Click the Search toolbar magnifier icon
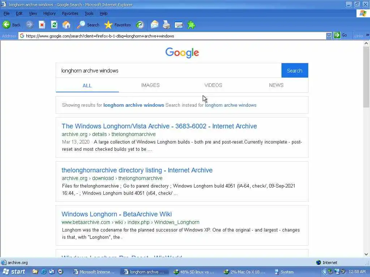The height and width of the screenshot is (277, 370). tap(81, 25)
